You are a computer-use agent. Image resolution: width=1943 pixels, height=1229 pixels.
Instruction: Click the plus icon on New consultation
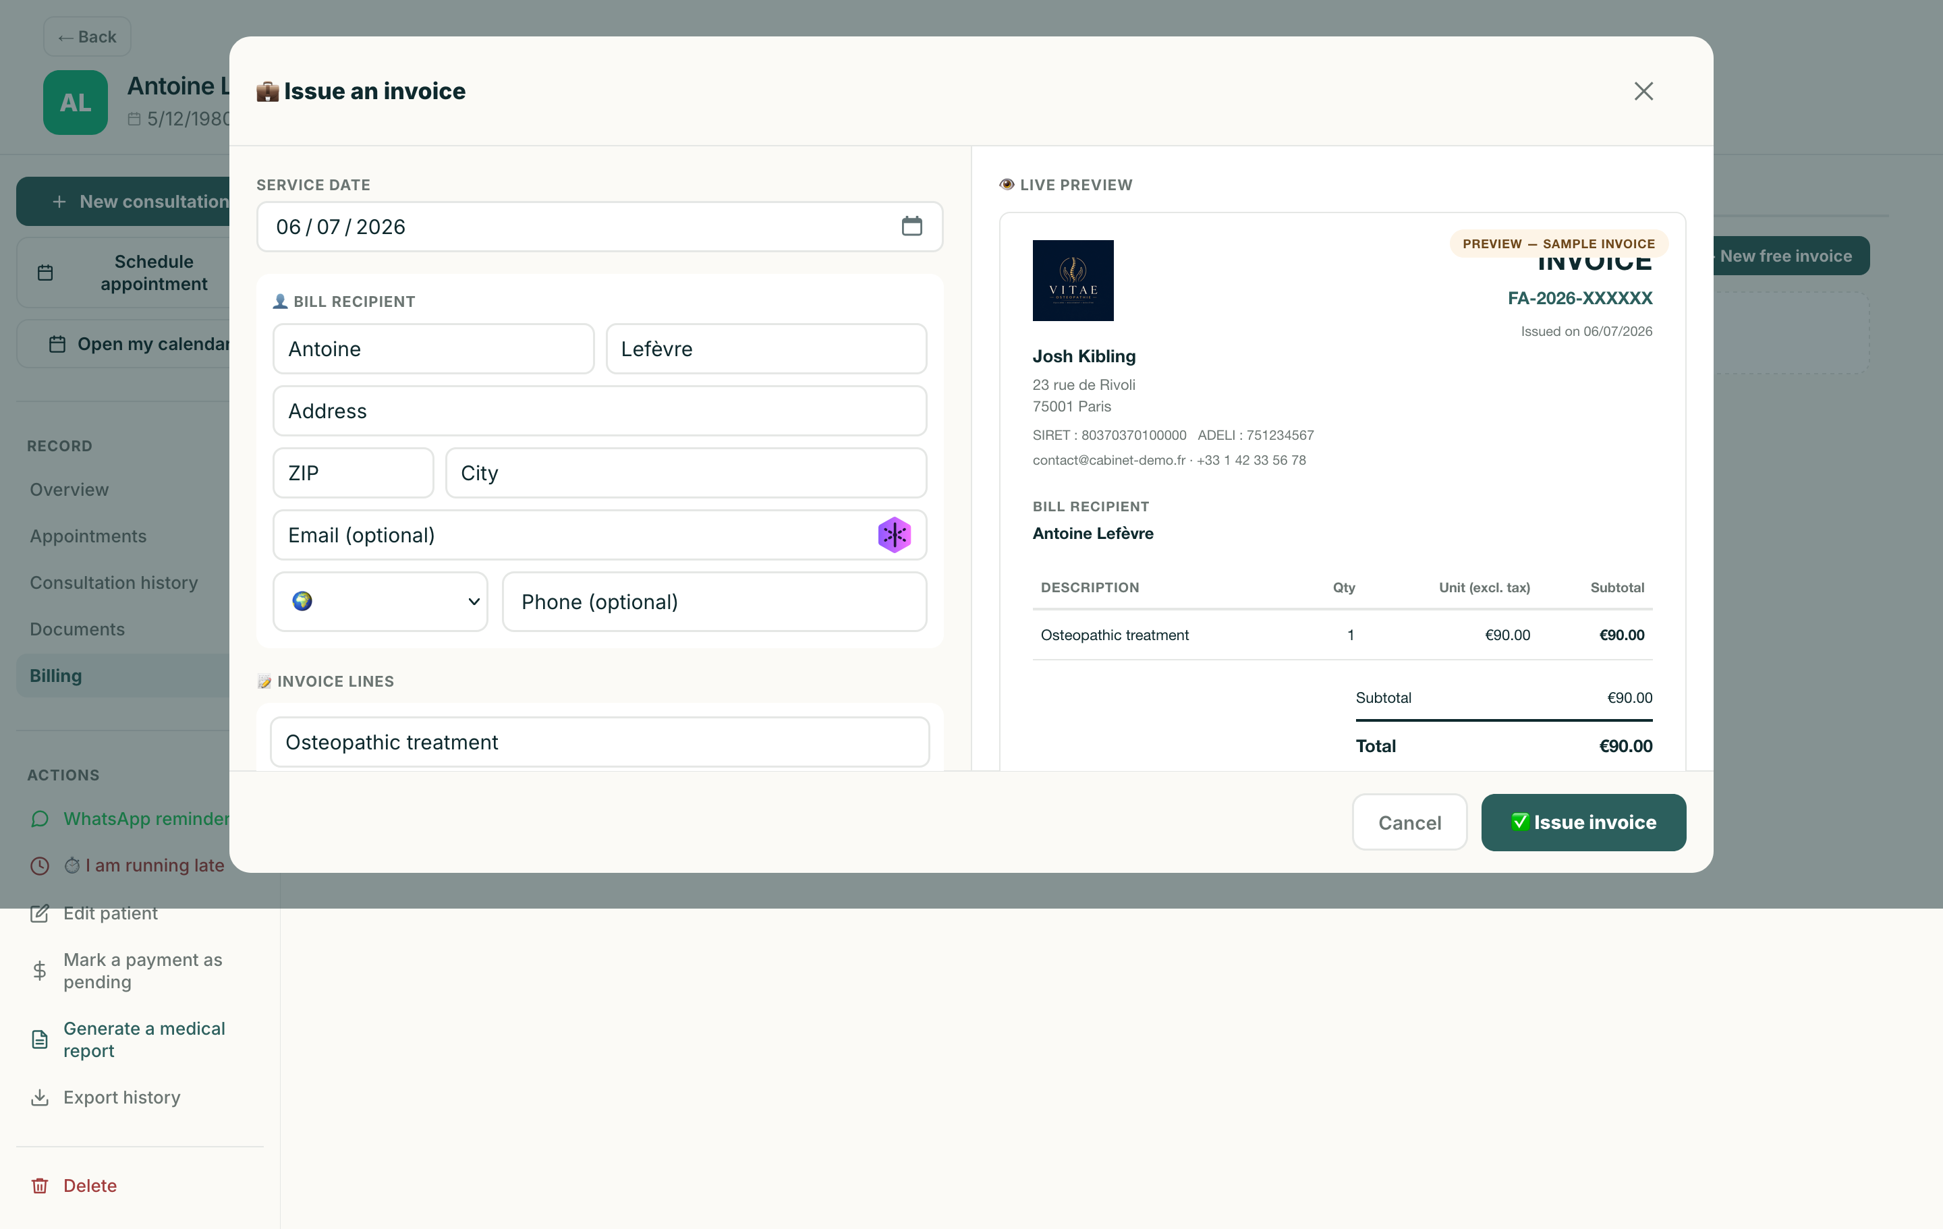[59, 202]
